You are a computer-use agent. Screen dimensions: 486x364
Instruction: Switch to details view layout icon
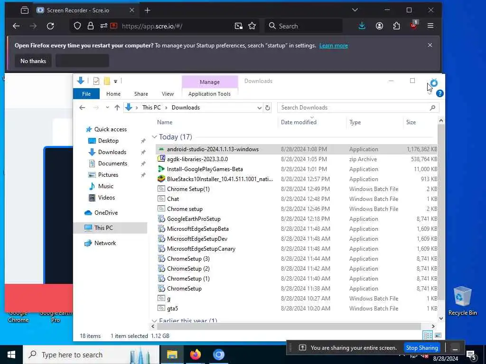[428, 336]
